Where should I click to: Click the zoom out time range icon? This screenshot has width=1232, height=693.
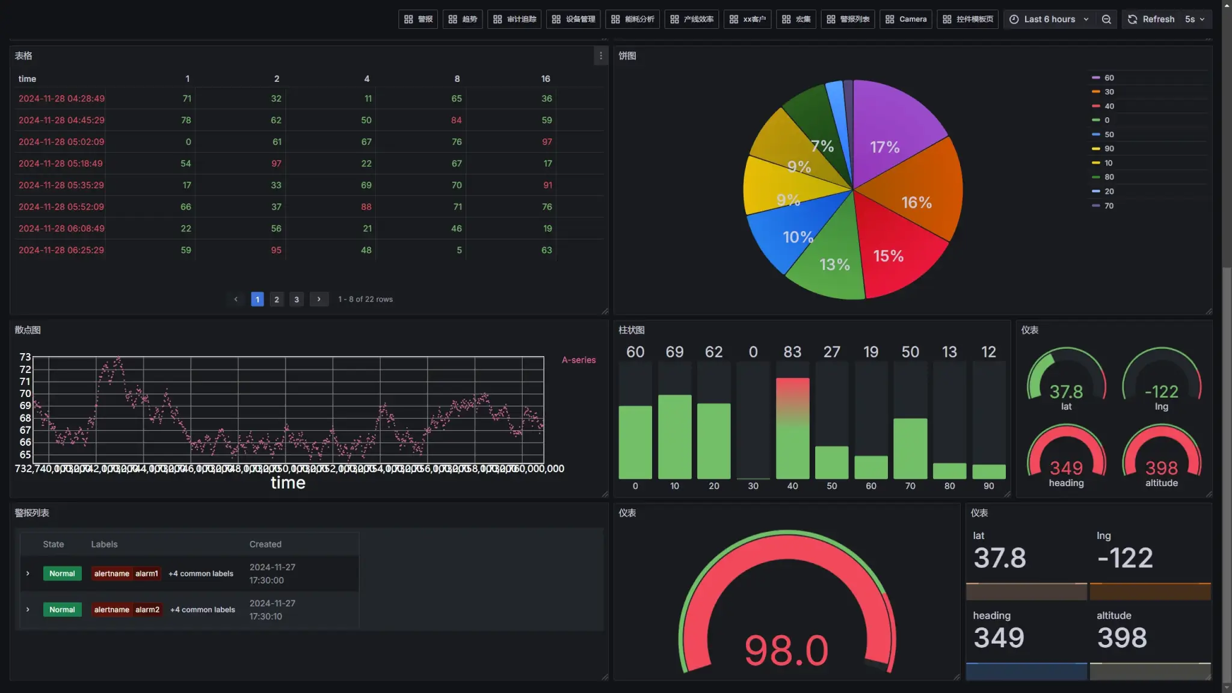click(1106, 19)
